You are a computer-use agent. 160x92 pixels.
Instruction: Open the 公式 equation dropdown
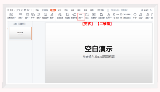140,16
